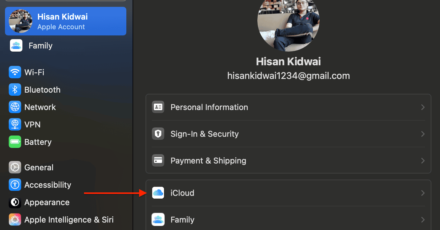Click the Payment & Shipping card icon

pyautogui.click(x=158, y=161)
